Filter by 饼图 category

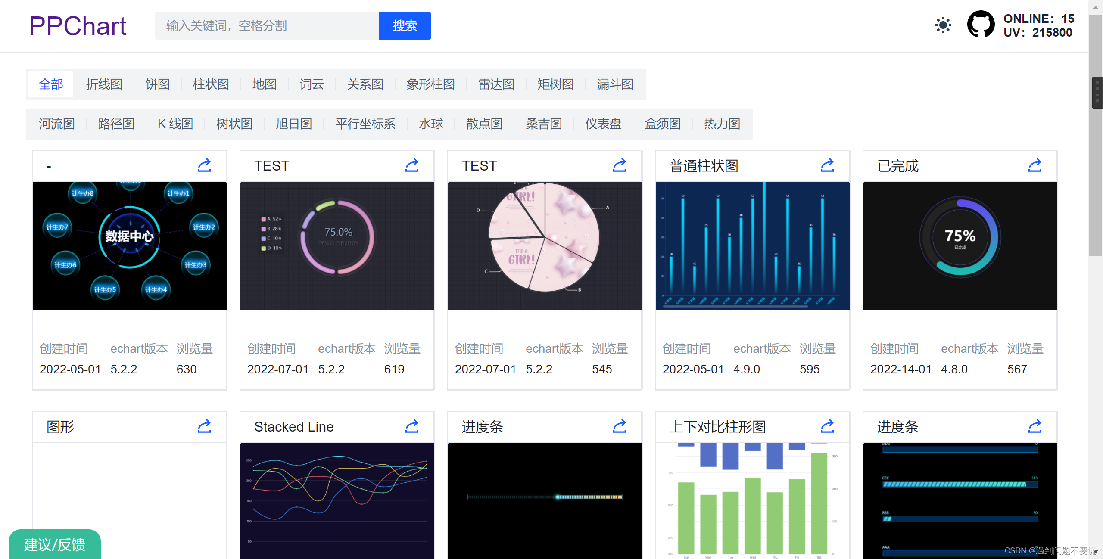157,84
